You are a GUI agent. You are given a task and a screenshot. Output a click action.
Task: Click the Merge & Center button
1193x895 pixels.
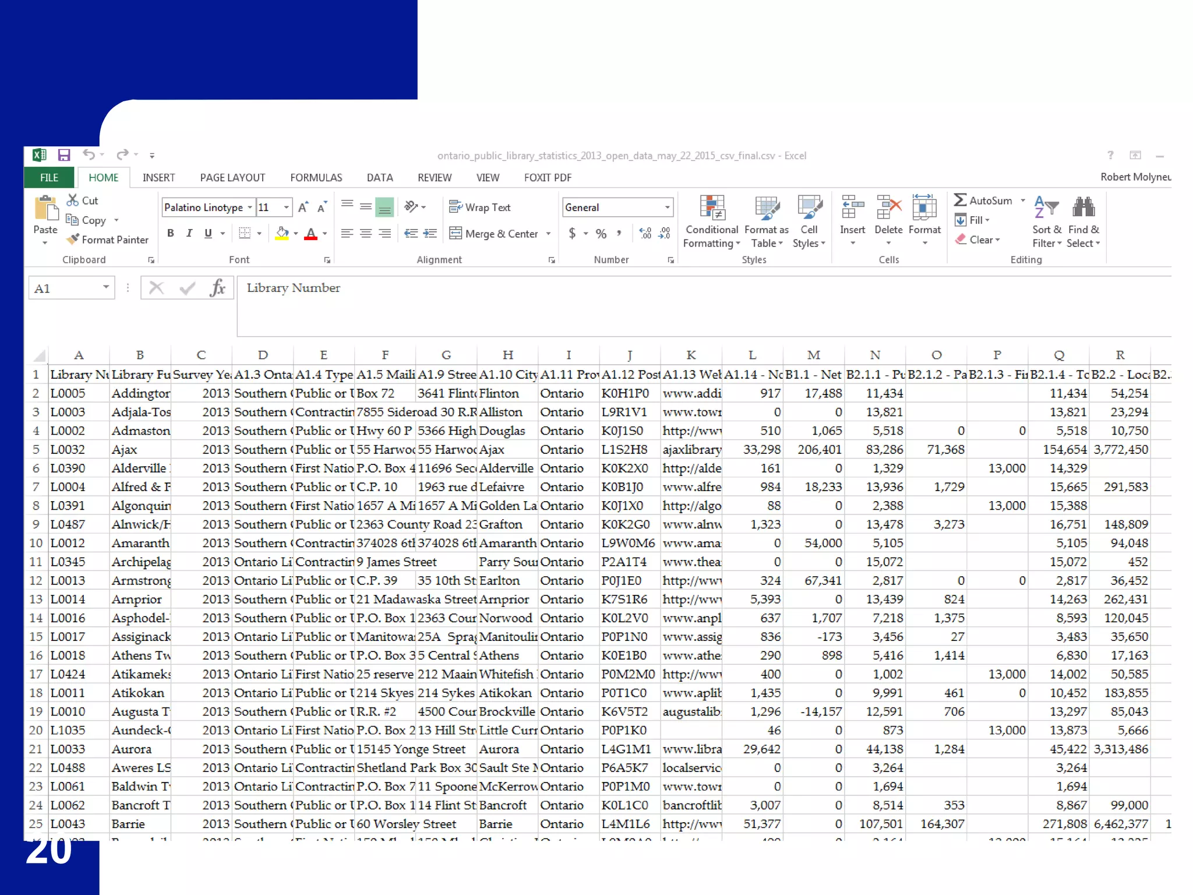coord(494,234)
